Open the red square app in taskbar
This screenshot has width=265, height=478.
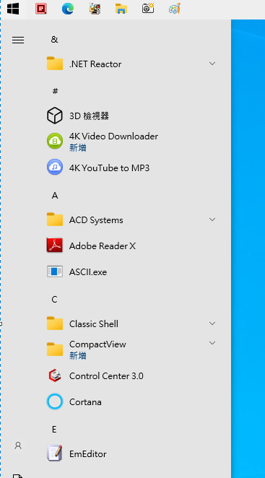tap(41, 9)
